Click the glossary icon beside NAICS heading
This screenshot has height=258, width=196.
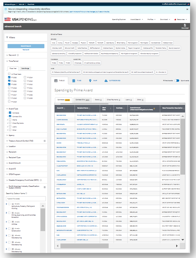pyautogui.click(x=45, y=187)
